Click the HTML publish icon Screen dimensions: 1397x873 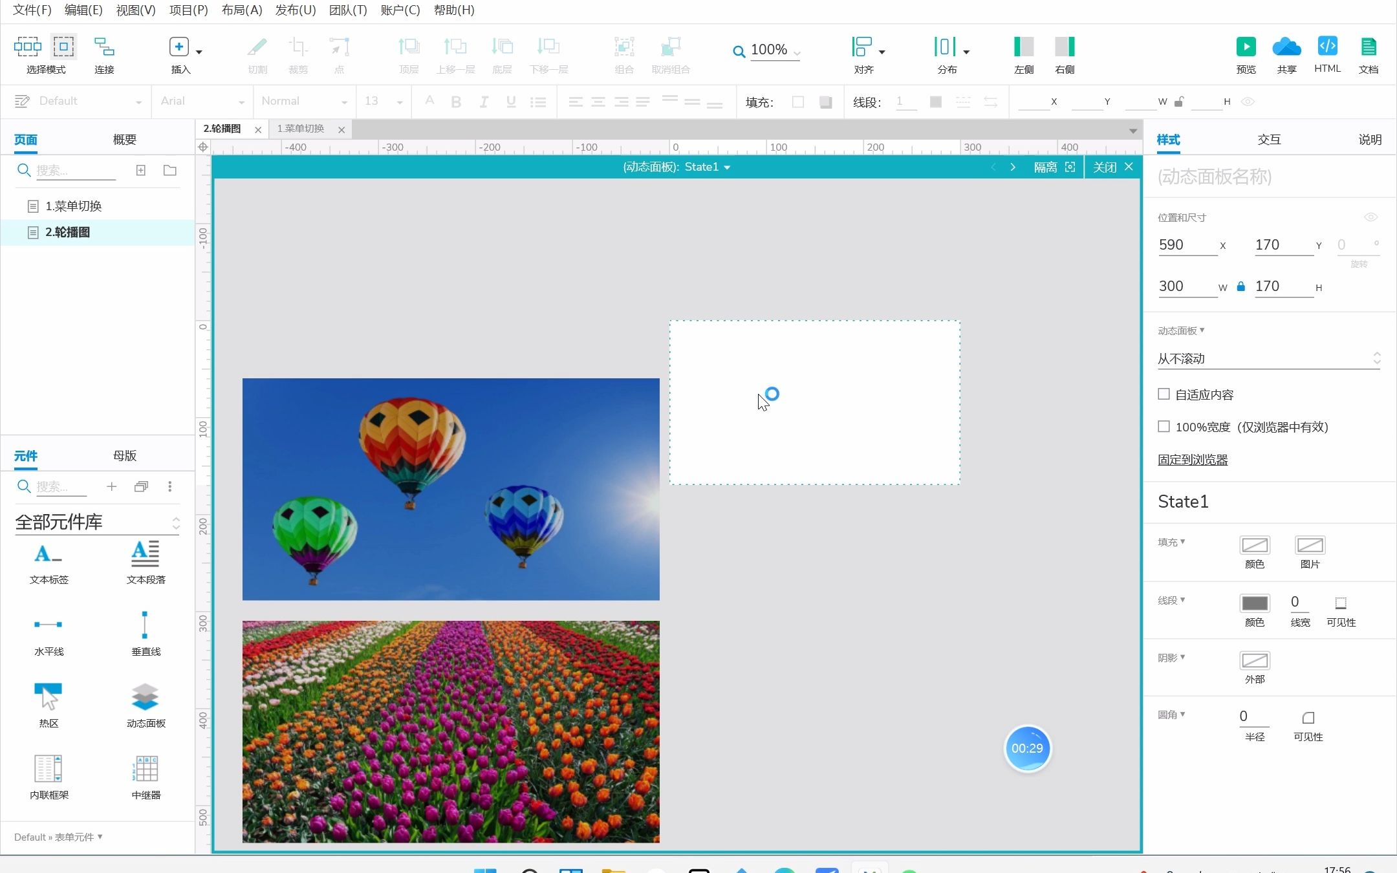tap(1327, 47)
